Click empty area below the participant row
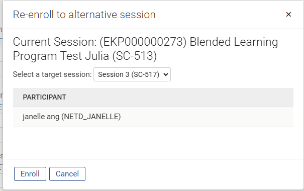The image size is (304, 191). click(x=153, y=143)
